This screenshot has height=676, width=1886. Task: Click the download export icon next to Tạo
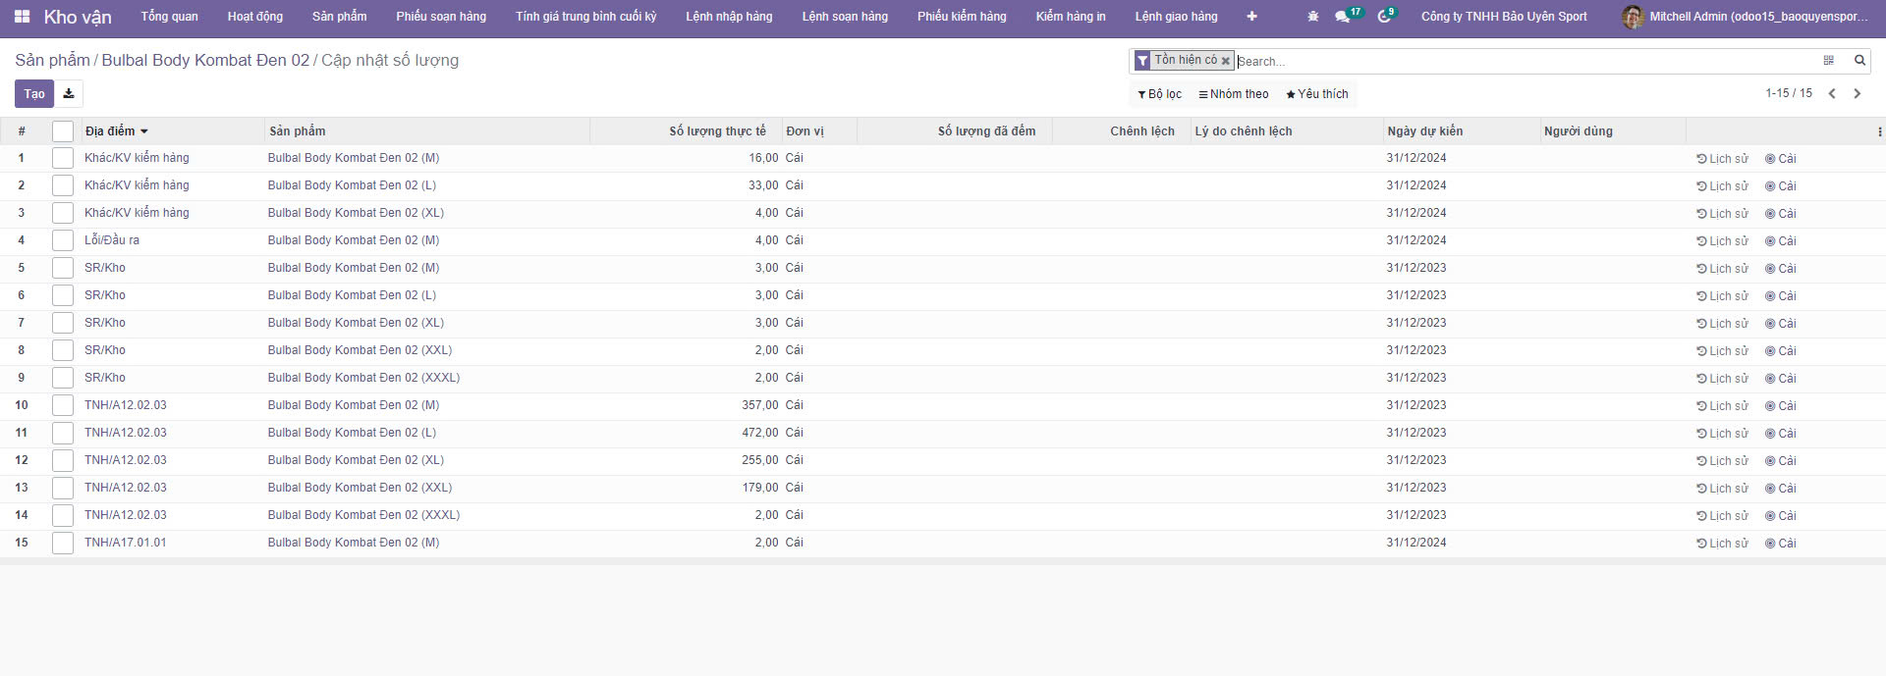(x=69, y=94)
